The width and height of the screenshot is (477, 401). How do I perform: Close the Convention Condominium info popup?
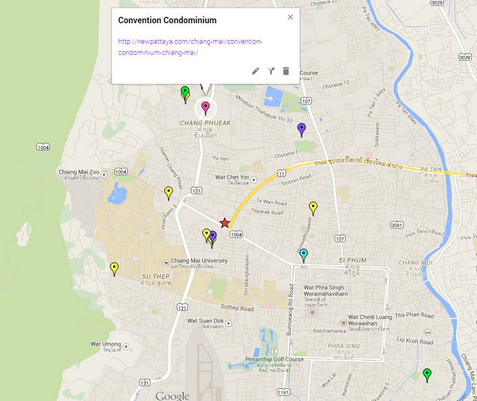coord(291,17)
